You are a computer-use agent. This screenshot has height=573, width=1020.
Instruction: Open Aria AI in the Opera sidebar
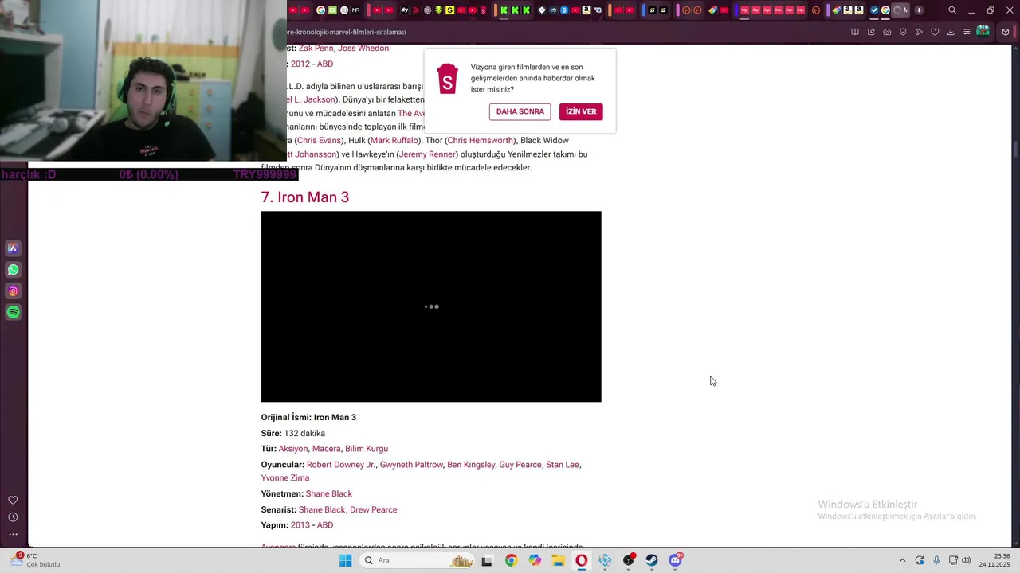pyautogui.click(x=13, y=248)
